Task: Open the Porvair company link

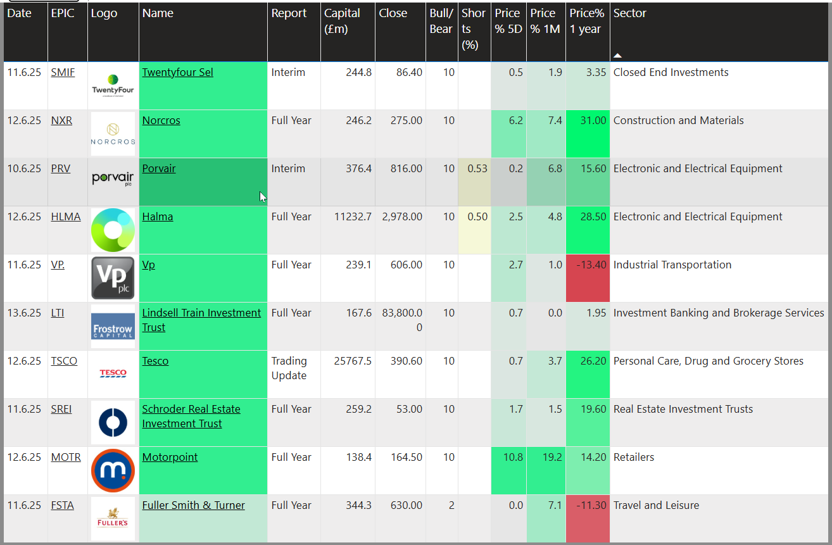Action: tap(159, 168)
